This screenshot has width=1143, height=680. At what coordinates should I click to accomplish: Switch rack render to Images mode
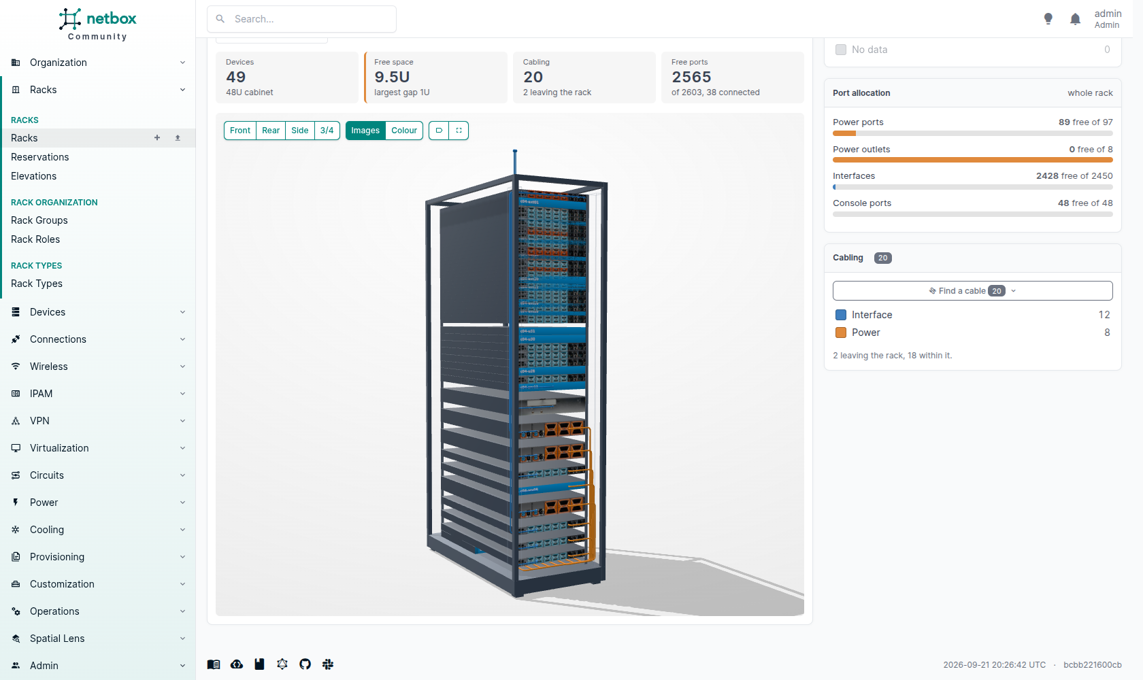coord(365,131)
